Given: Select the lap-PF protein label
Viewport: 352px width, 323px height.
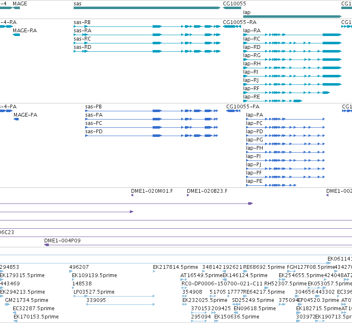Looking at the screenshot, I should (x=254, y=173).
